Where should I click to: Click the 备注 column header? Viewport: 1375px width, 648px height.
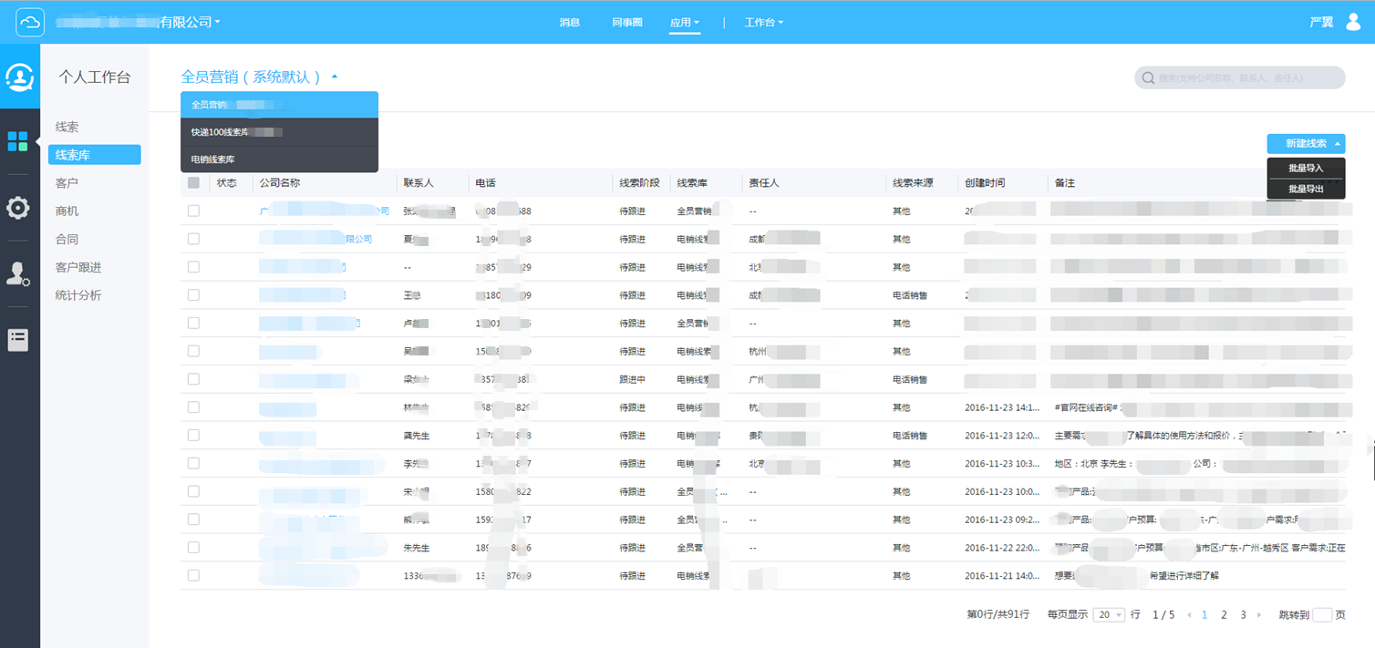click(x=1065, y=183)
